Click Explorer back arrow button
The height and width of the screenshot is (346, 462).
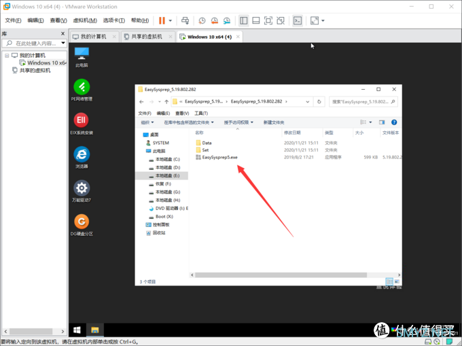(x=141, y=102)
